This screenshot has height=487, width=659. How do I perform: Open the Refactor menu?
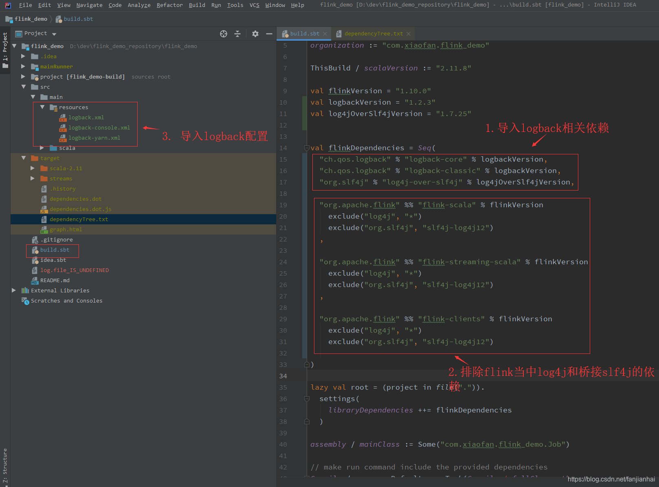169,5
